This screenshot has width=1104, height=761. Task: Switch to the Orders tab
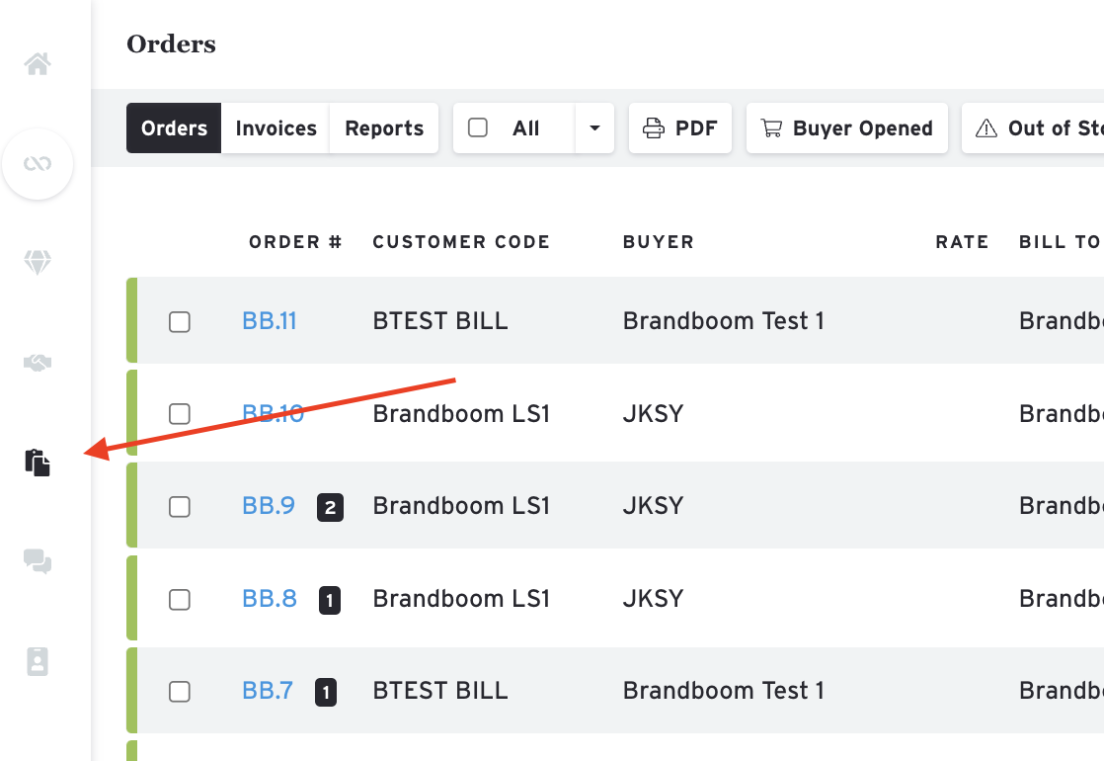(174, 128)
